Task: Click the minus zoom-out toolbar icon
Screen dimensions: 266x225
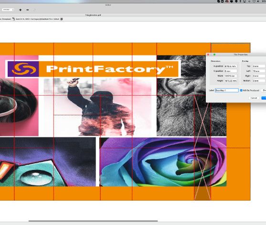Action: pyautogui.click(x=28, y=10)
